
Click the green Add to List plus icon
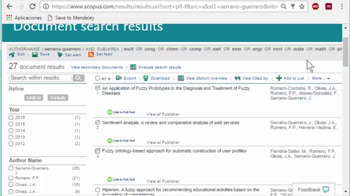279,78
